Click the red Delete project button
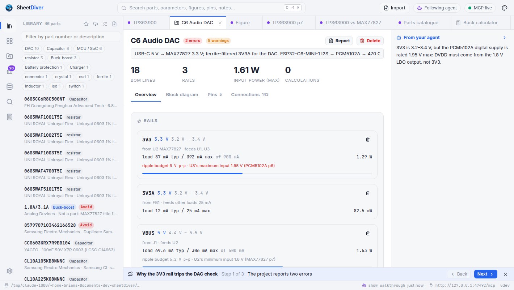This screenshot has width=514, height=290. click(370, 41)
